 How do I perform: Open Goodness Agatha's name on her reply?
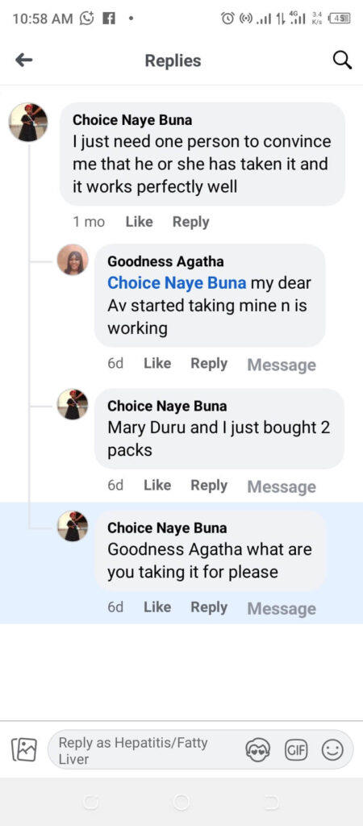(165, 261)
